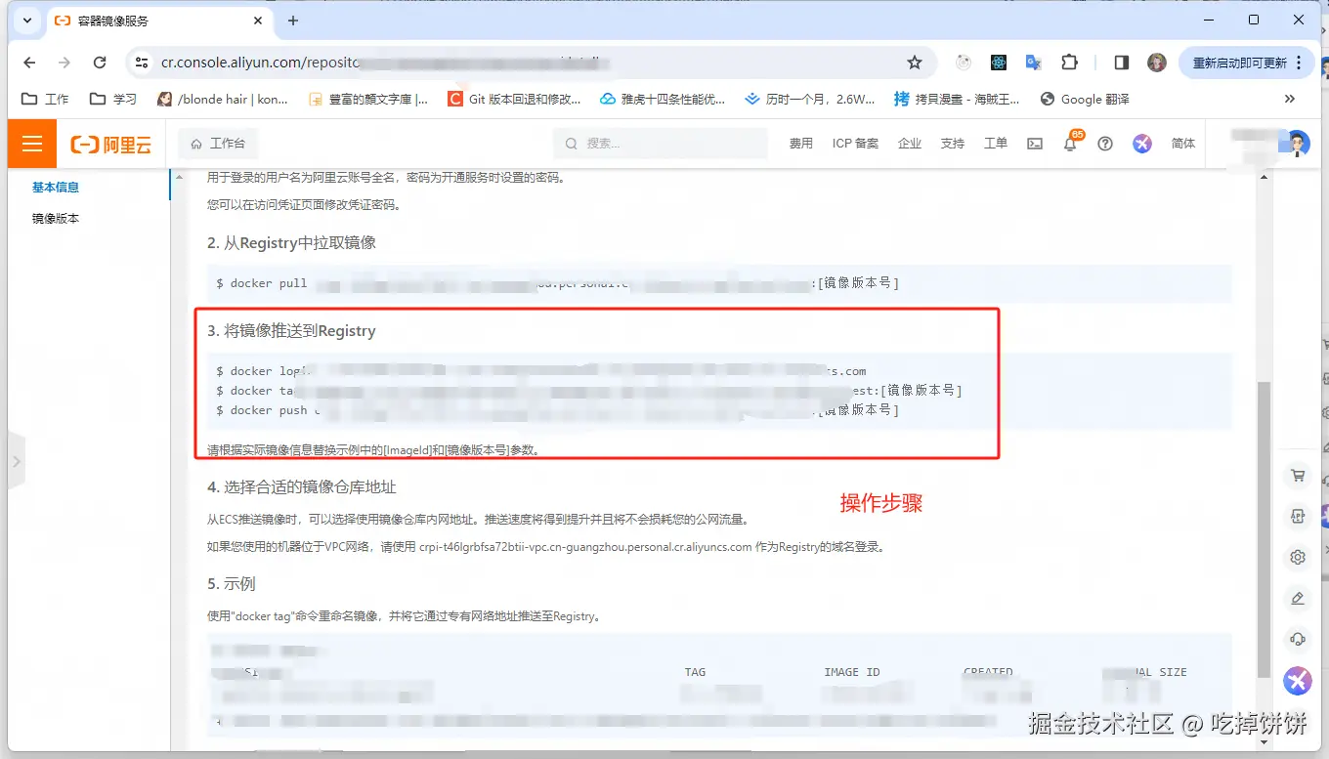Open the 企业 menu
Image resolution: width=1329 pixels, height=759 pixels.
(910, 144)
